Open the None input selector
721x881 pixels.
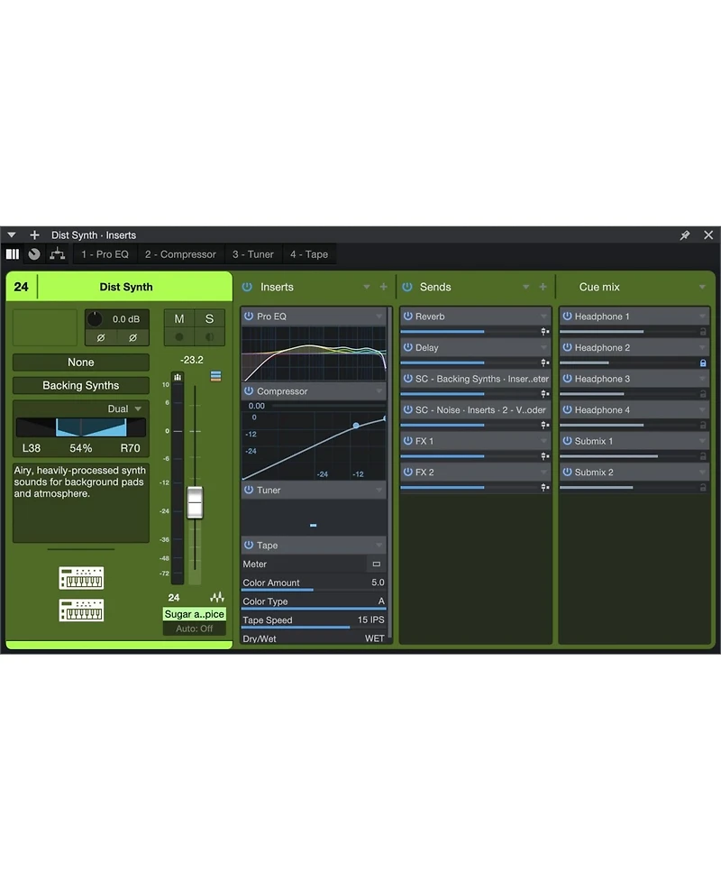click(x=81, y=362)
